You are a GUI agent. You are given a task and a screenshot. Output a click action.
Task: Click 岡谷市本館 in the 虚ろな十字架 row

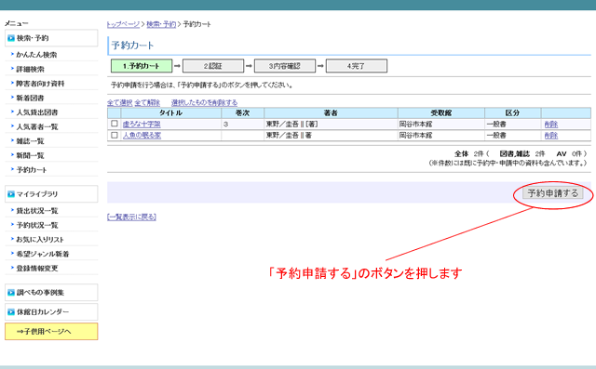(416, 124)
